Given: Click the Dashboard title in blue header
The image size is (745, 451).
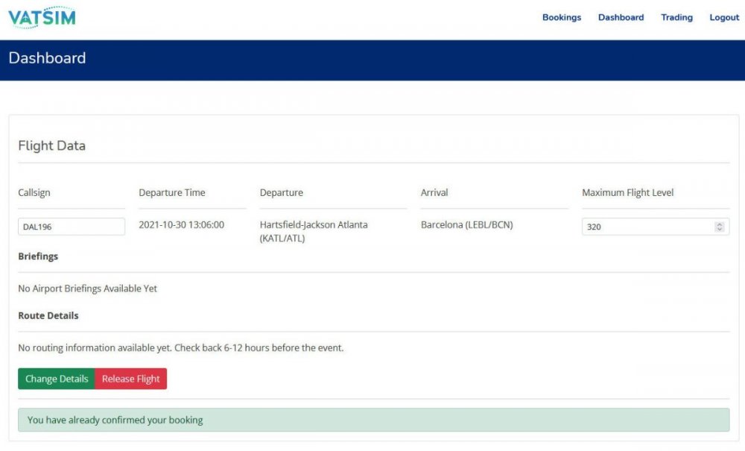Looking at the screenshot, I should [x=47, y=58].
